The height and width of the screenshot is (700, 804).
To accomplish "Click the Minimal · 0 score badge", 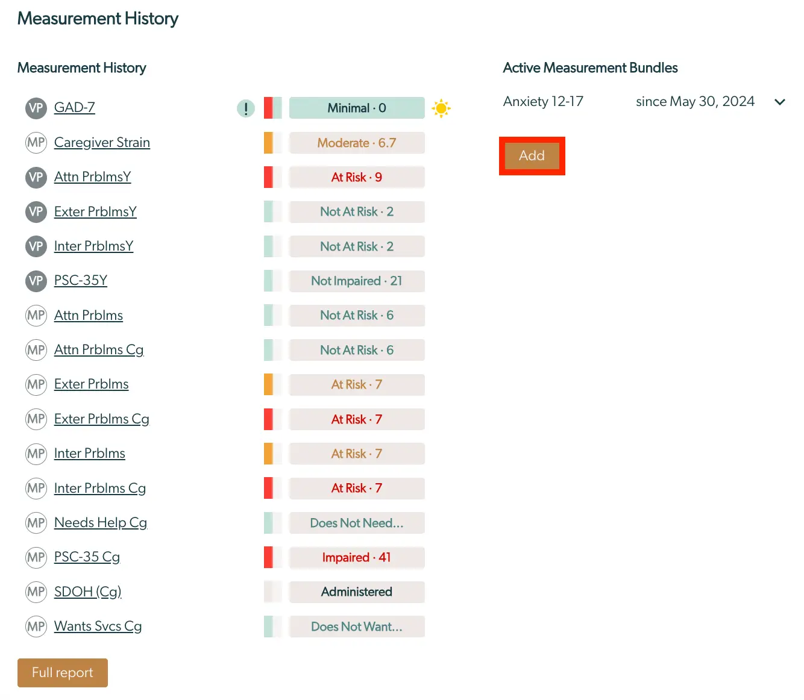I will click(x=357, y=108).
